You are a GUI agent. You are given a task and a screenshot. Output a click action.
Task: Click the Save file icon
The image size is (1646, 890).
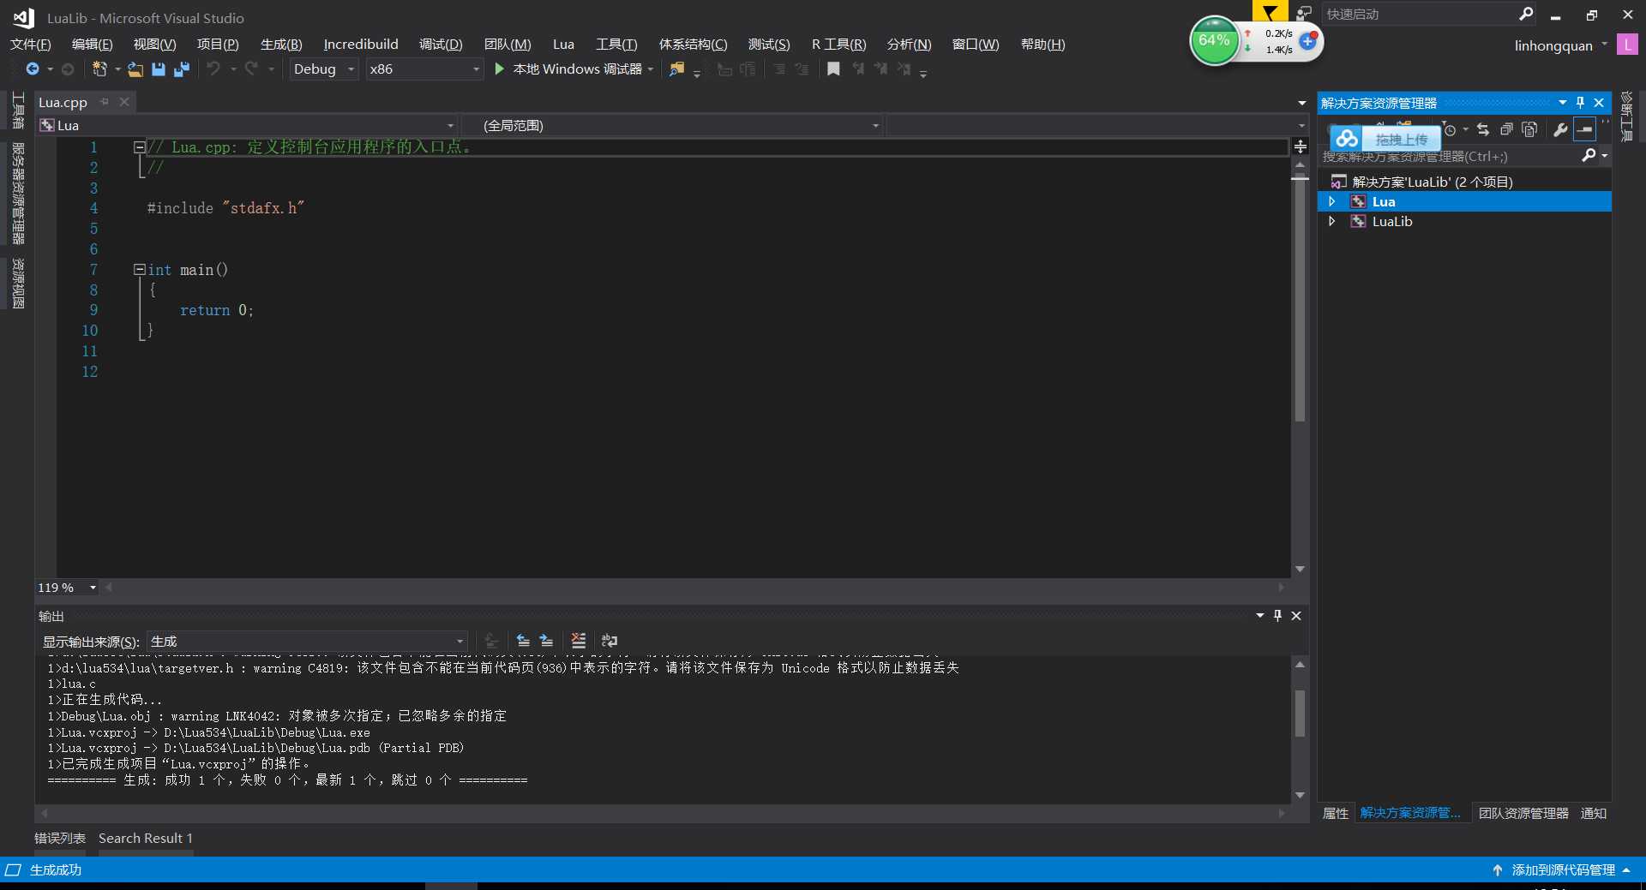[x=159, y=69]
